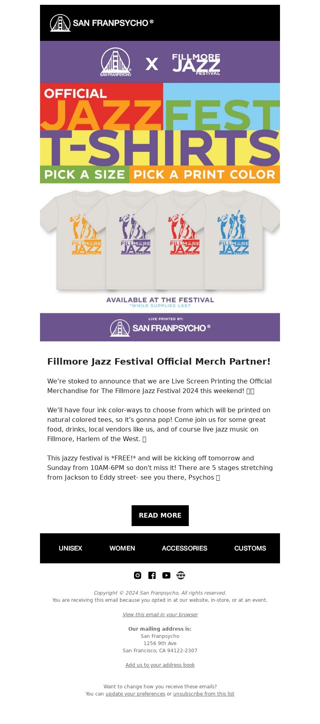Click the Golden Gate bridge logo in purple banner
The height and width of the screenshot is (724, 320).
(x=116, y=62)
